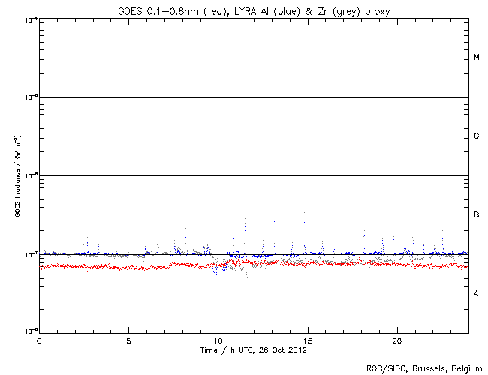Screen dimensions: 488x375
Task: Click the x-axis tick label 5
Action: 128,340
